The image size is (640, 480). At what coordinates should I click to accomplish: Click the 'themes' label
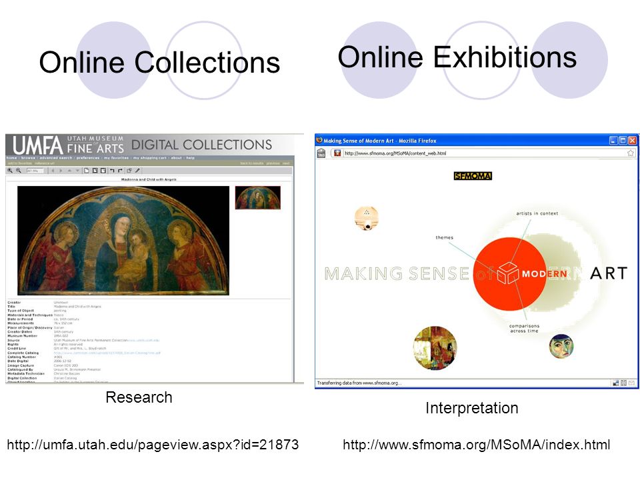pyautogui.click(x=444, y=237)
